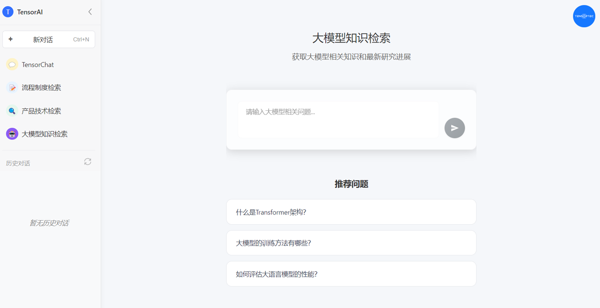The height and width of the screenshot is (308, 600).
Task: Select 产品技术检索 from the sidebar
Action: point(41,111)
